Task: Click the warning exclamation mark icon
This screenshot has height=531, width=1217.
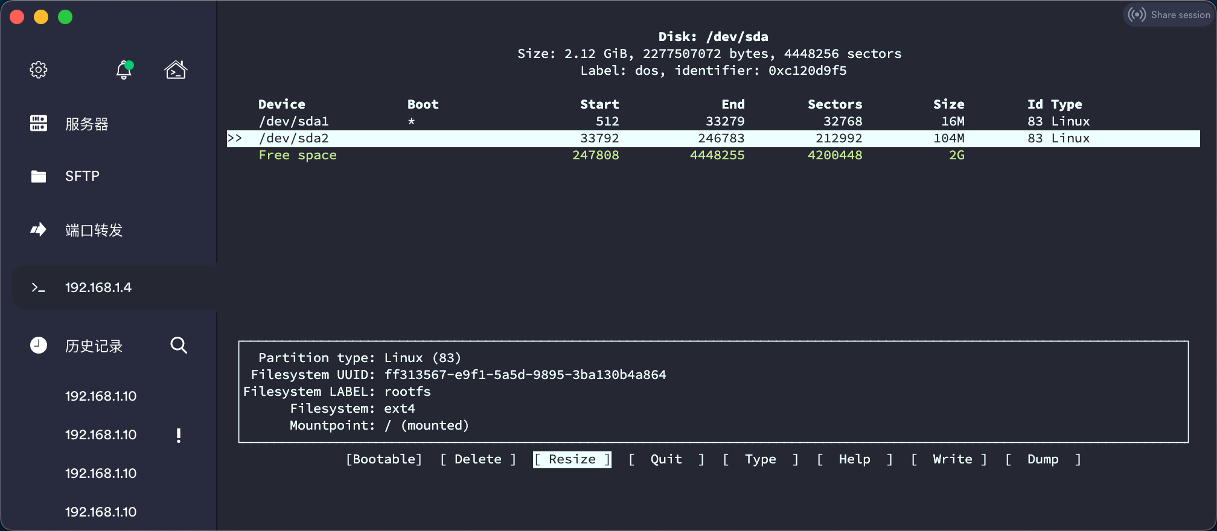Action: coord(179,435)
